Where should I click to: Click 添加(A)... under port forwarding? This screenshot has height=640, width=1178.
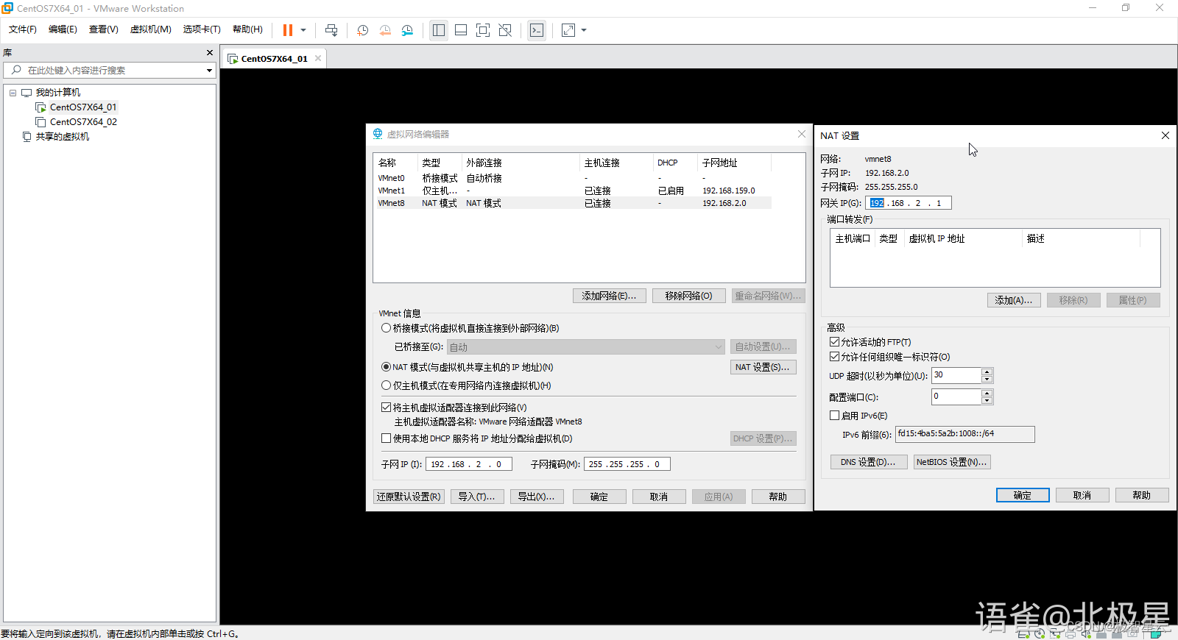[1014, 300]
